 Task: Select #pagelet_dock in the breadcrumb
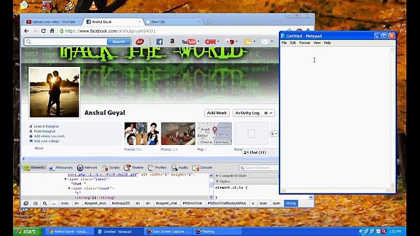pos(95,204)
